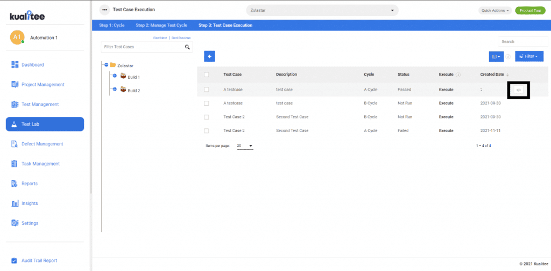Switch to Step 2: Manage Test Cycle
Image resolution: width=551 pixels, height=271 pixels.
pyautogui.click(x=161, y=25)
